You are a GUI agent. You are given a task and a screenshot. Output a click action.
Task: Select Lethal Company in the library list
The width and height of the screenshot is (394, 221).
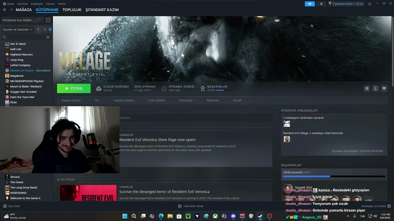point(20,65)
